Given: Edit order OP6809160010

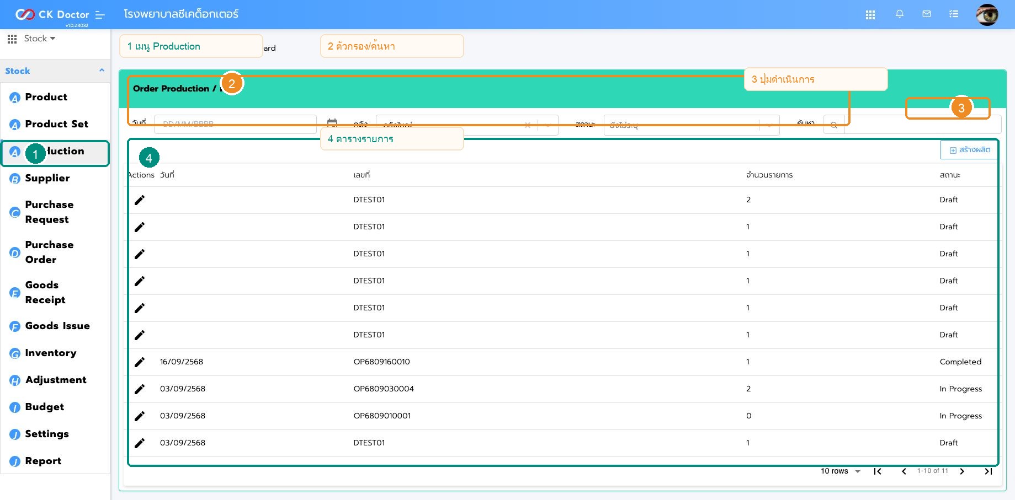Looking at the screenshot, I should tap(140, 362).
